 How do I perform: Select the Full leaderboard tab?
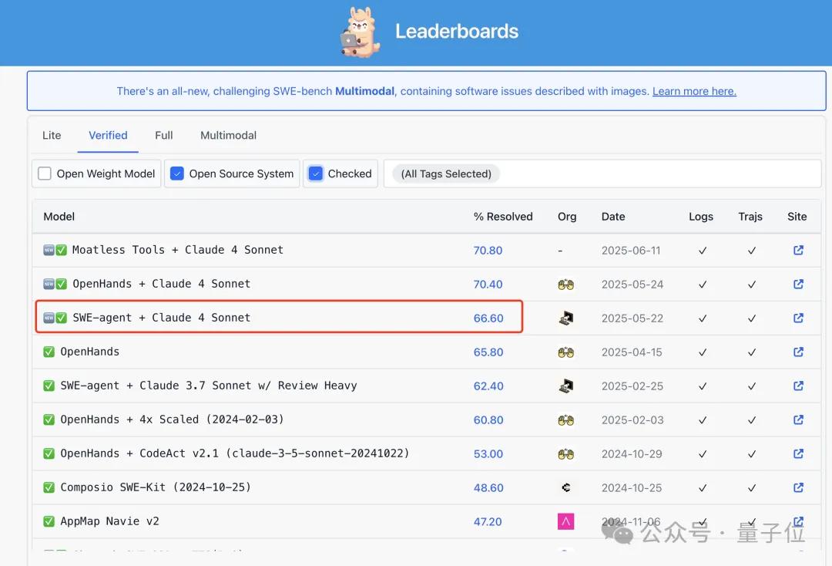click(x=163, y=135)
